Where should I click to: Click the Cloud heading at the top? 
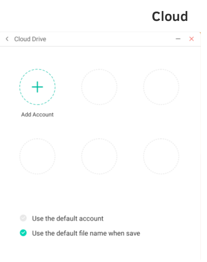coord(170,16)
